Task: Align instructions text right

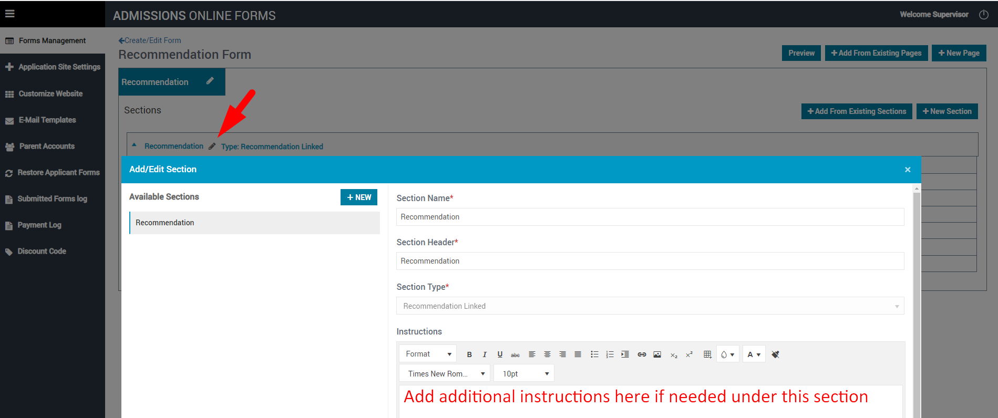Action: pyautogui.click(x=562, y=354)
